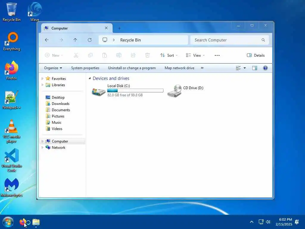Click the PC monitor icon in address bar
The image size is (305, 229).
(105, 40)
